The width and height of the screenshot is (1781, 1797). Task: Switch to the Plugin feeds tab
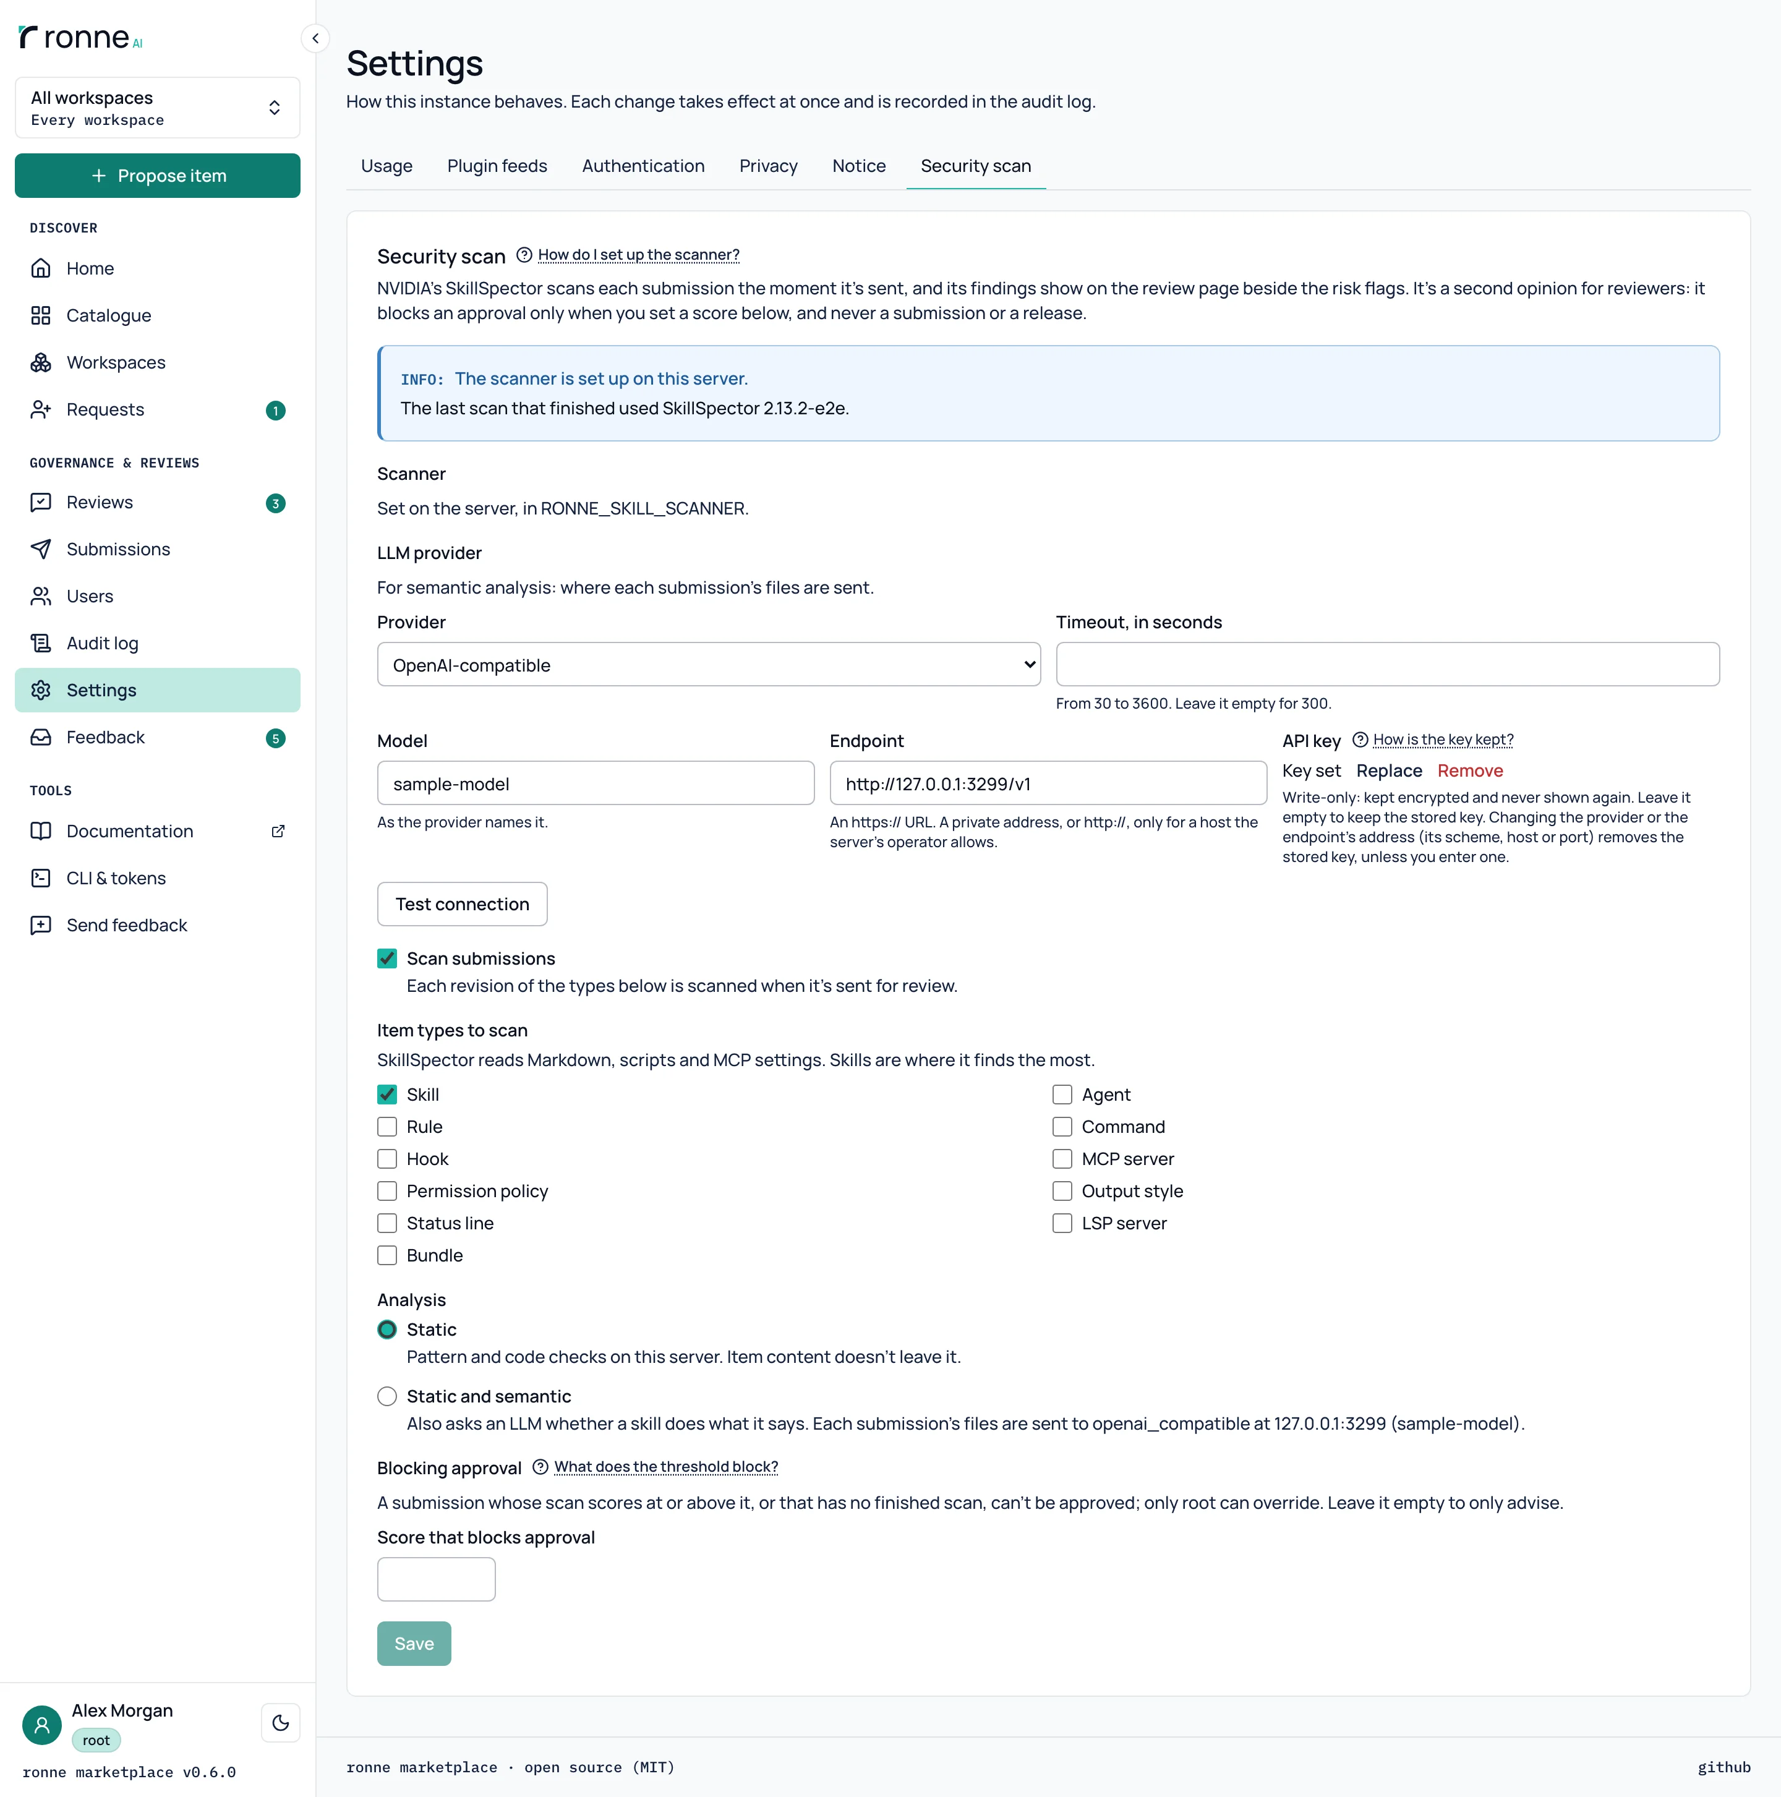coord(498,166)
